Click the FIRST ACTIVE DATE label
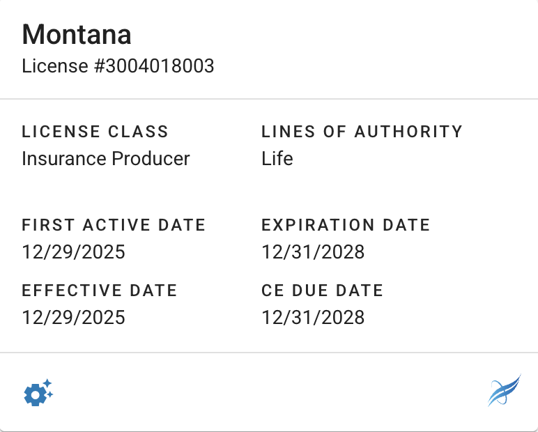This screenshot has height=432, width=538. [114, 225]
